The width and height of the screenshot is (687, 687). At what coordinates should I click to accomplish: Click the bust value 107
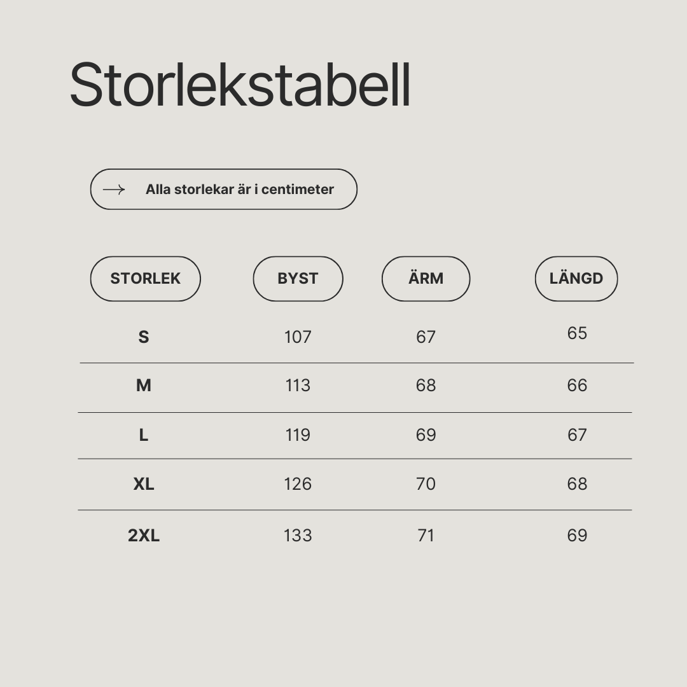[298, 337]
